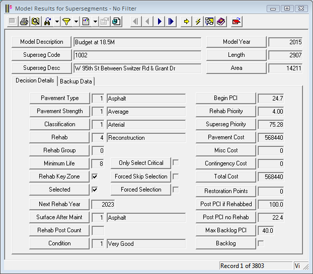Viewport: 313px width, 274px height.
Task: Click the Model Description button
Action: 42,42
